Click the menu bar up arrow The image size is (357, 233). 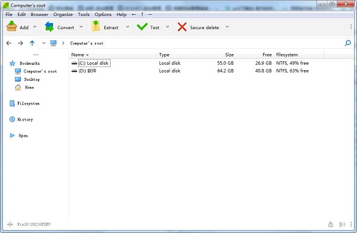coord(142,14)
